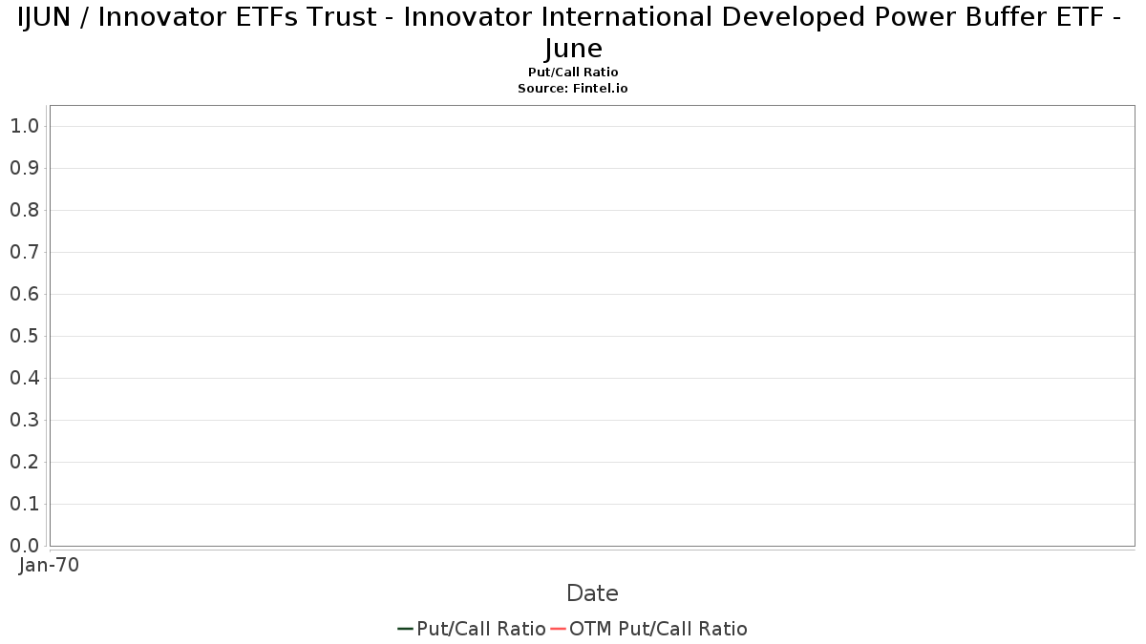
Task: Click the 0.4 y-axis label
Action: 24,378
